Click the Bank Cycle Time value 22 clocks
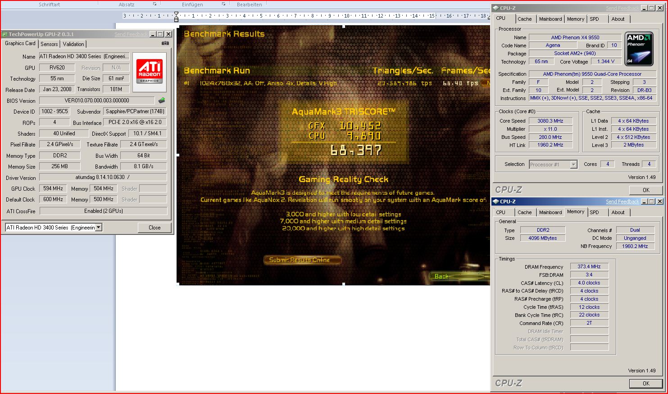This screenshot has height=394, width=668. coord(589,315)
